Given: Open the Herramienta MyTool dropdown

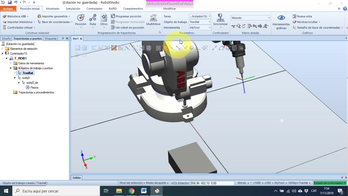Looking at the screenshot, I should coord(200,27).
